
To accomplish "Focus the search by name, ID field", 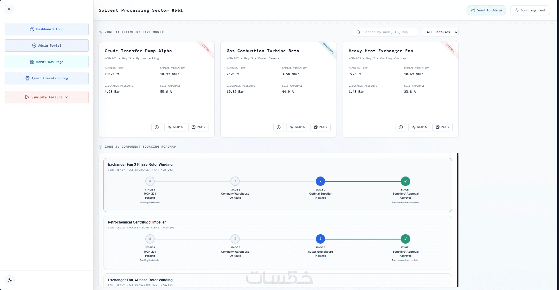I will click(x=386, y=32).
